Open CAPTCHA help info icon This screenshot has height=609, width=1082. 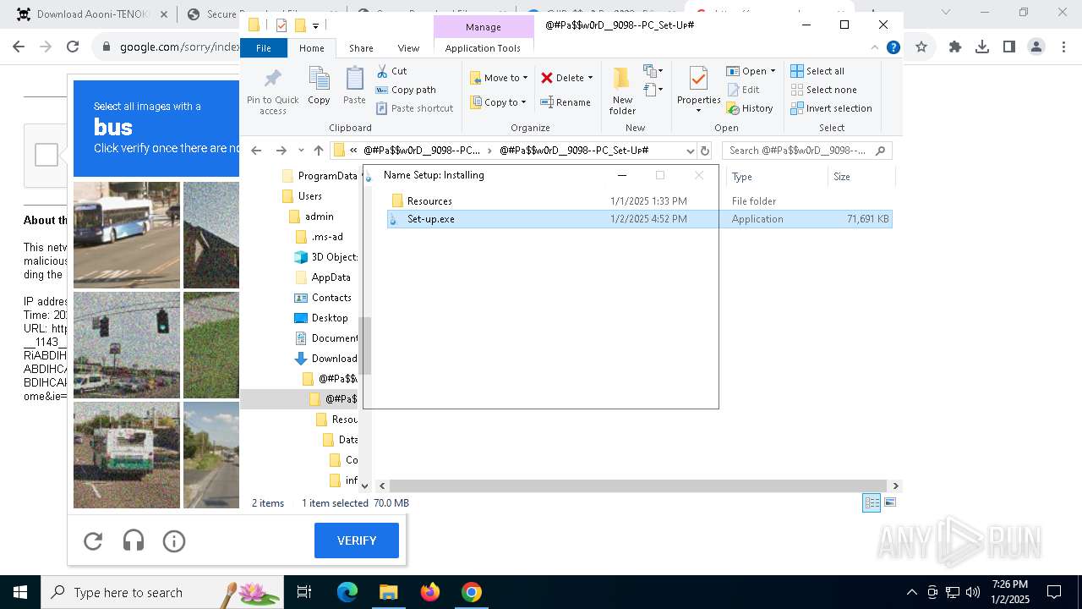click(x=174, y=541)
